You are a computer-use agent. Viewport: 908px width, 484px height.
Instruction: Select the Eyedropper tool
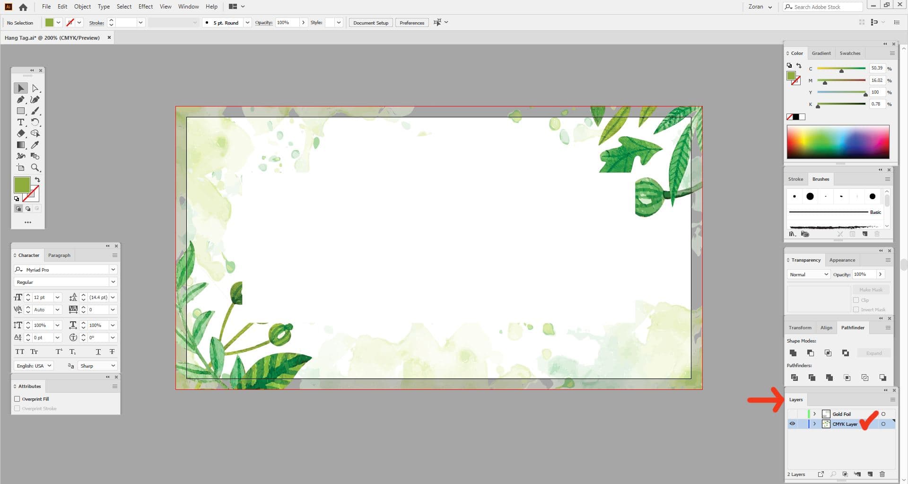[x=35, y=145]
